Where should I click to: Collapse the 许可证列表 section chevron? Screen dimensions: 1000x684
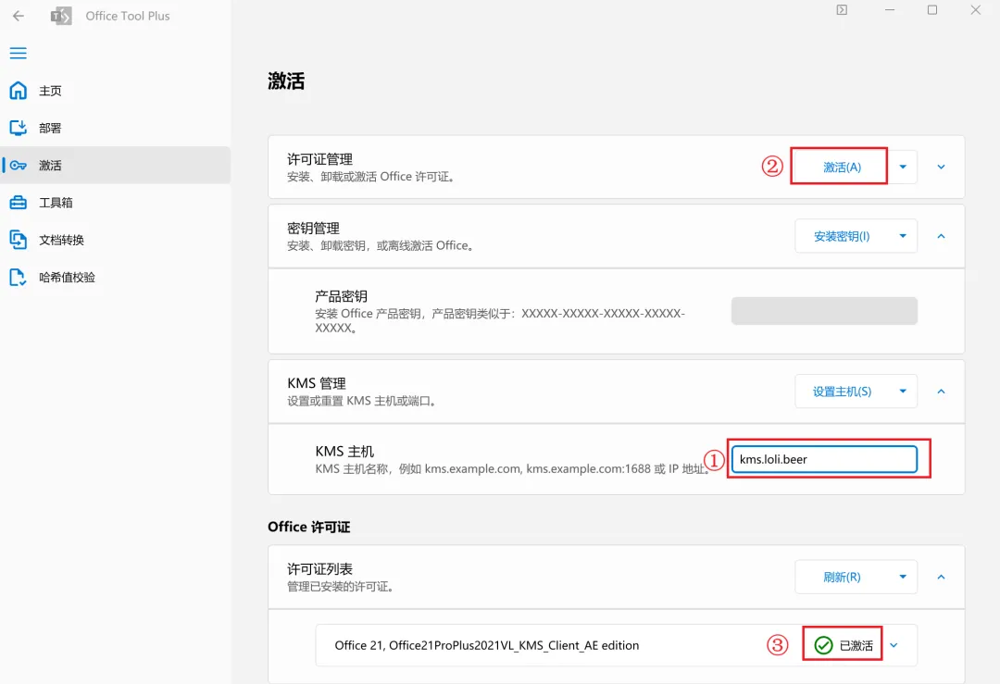[x=942, y=577]
